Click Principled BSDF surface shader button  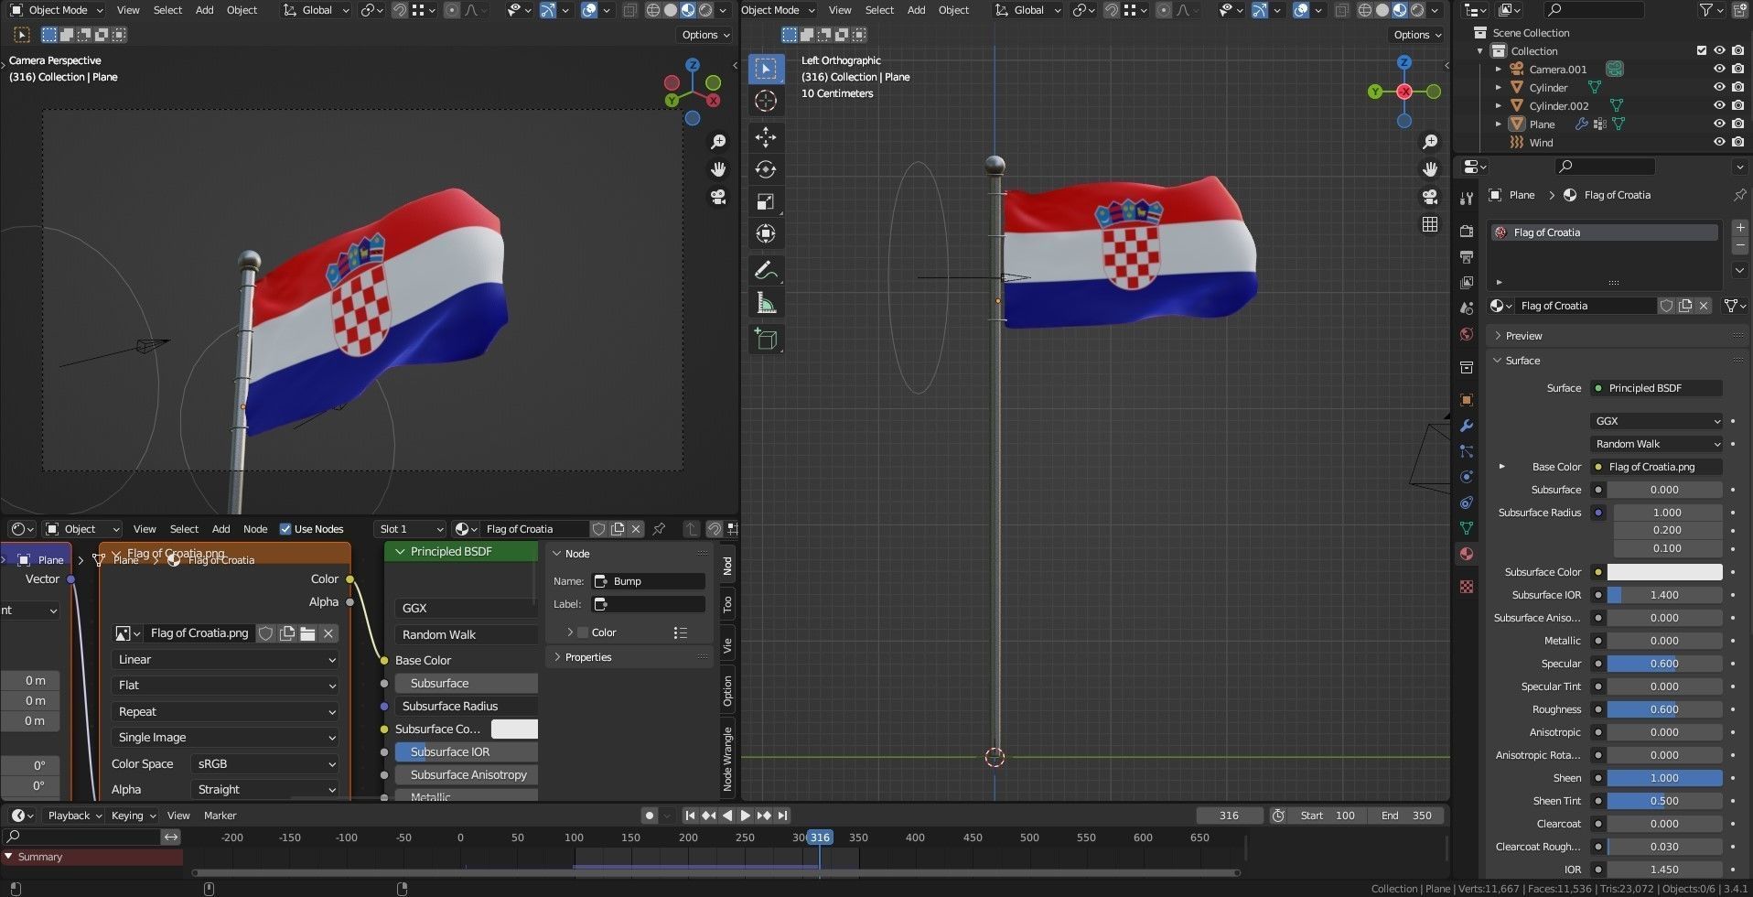(1656, 388)
